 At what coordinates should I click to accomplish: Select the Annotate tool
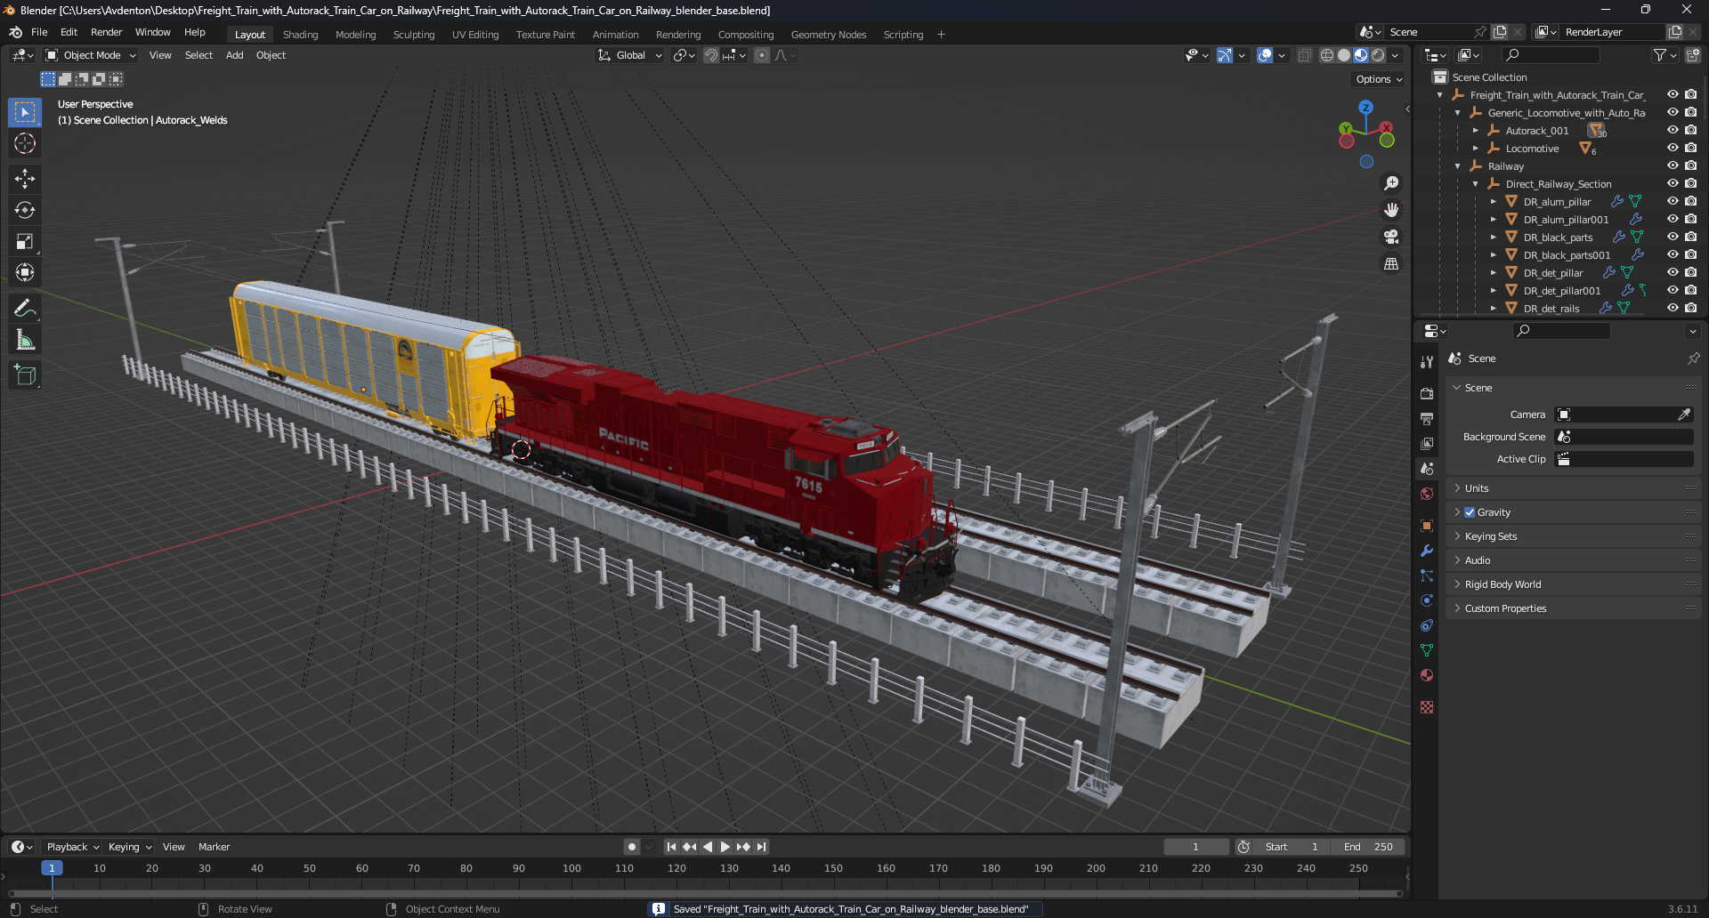(25, 309)
